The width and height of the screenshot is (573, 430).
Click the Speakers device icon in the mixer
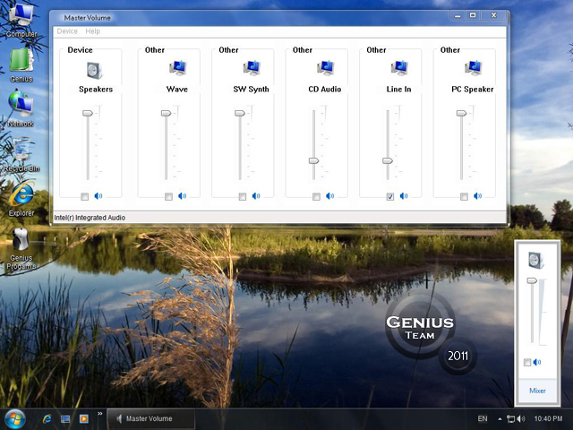coord(95,70)
